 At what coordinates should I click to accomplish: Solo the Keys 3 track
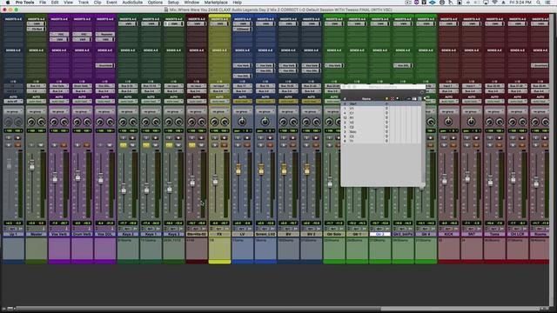(x=169, y=145)
